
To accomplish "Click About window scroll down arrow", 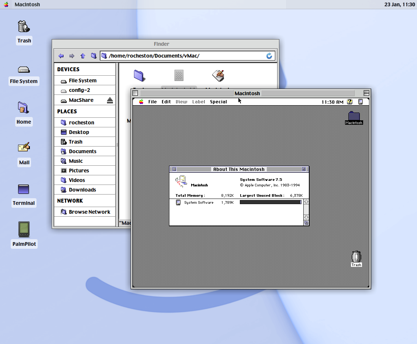I will (x=306, y=217).
